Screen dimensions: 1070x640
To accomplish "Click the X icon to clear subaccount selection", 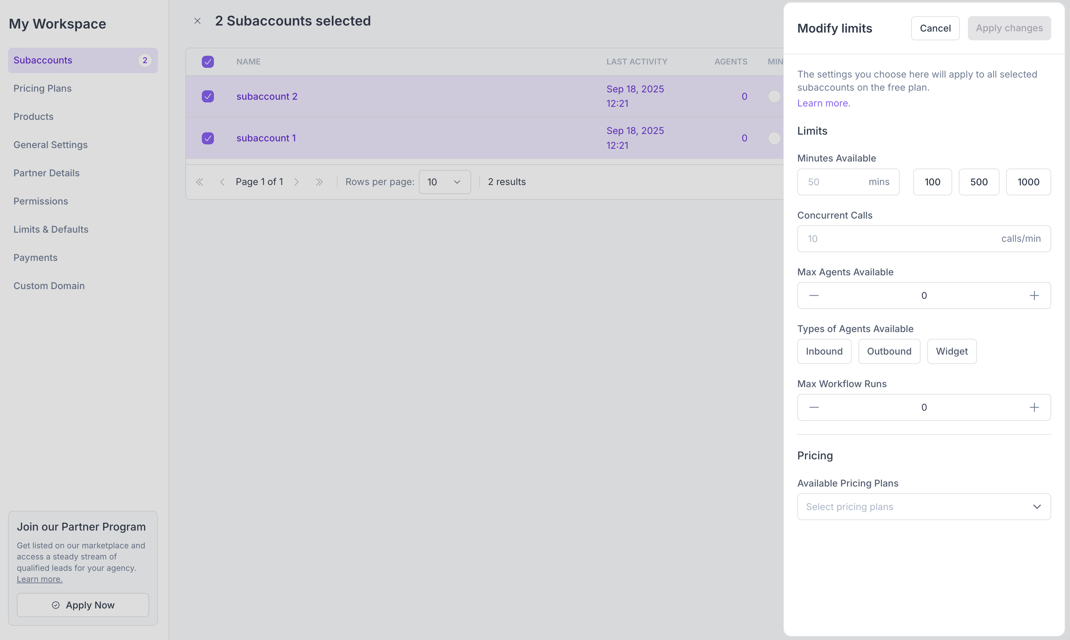I will 197,21.
